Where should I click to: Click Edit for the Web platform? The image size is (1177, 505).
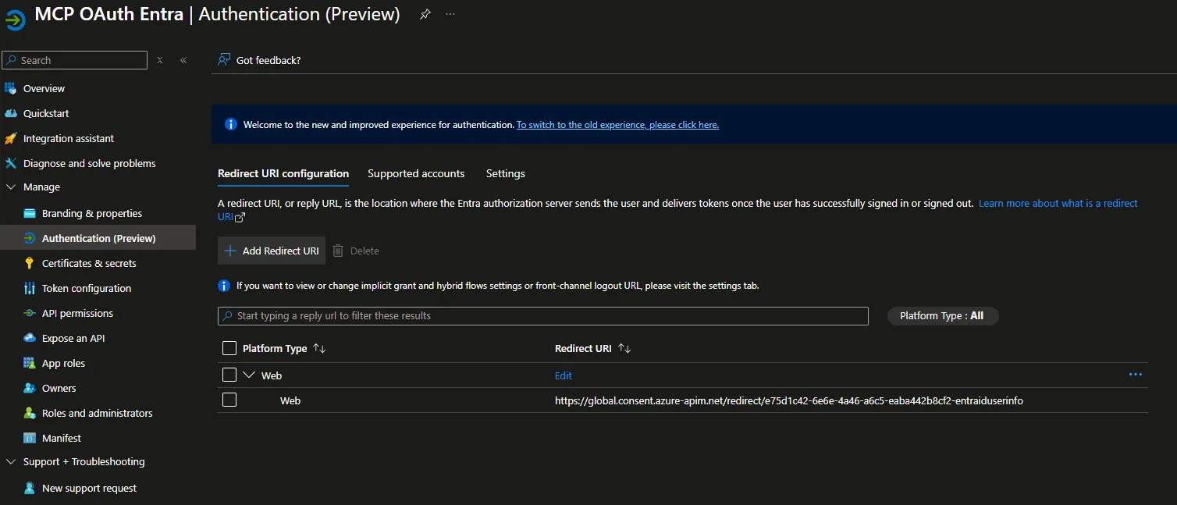[x=564, y=375]
